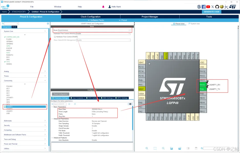The width and height of the screenshot is (240, 153).
Task: Rotate chip counter-clockwise icon in pinout toolbar
Action: 180,148
